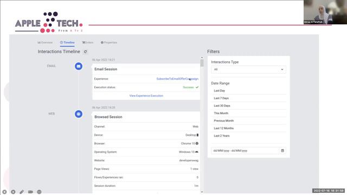Click the blue Email channel marker
The height and width of the screenshot is (195, 347).
pos(79,66)
